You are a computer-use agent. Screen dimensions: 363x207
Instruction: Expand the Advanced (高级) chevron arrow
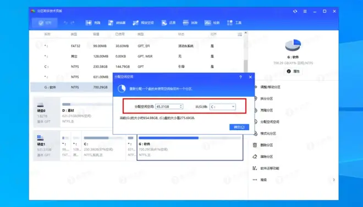coord(334,180)
